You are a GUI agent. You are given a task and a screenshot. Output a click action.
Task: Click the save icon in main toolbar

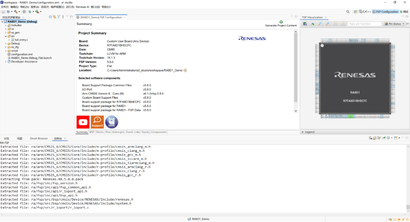click(x=3, y=12)
